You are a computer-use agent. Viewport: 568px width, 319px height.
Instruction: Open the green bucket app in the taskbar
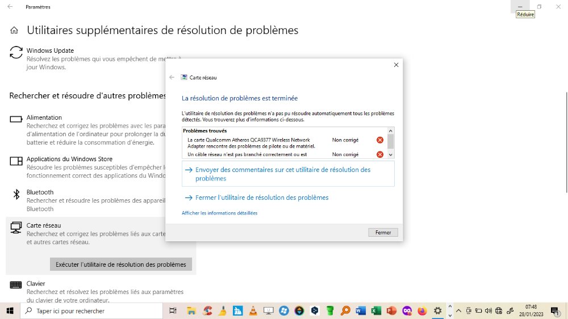tap(329, 310)
